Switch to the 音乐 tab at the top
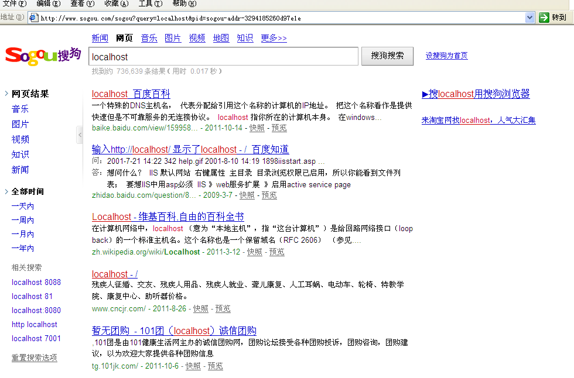574x378 pixels. pos(149,38)
